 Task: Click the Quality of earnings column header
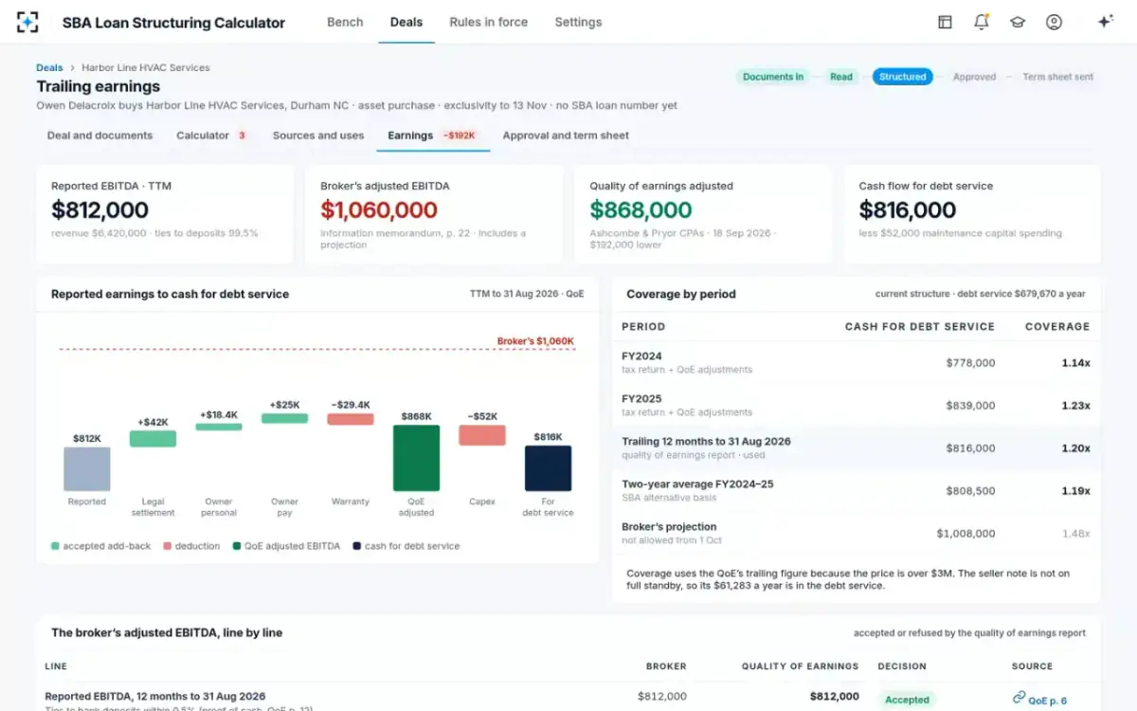[800, 666]
